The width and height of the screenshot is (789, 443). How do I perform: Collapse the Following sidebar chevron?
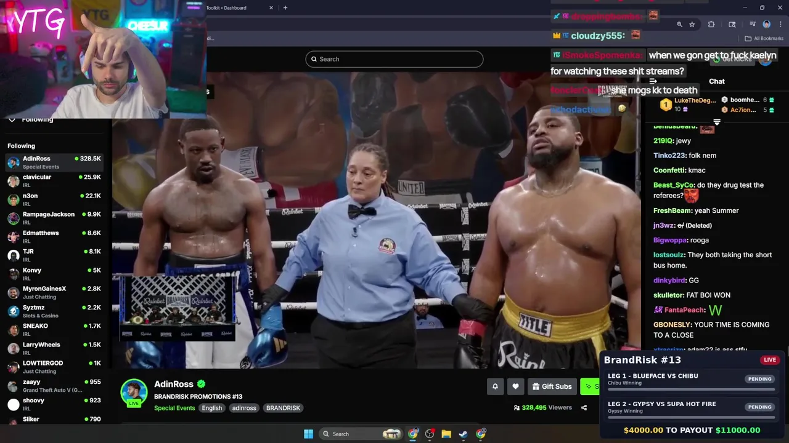pyautogui.click(x=12, y=119)
